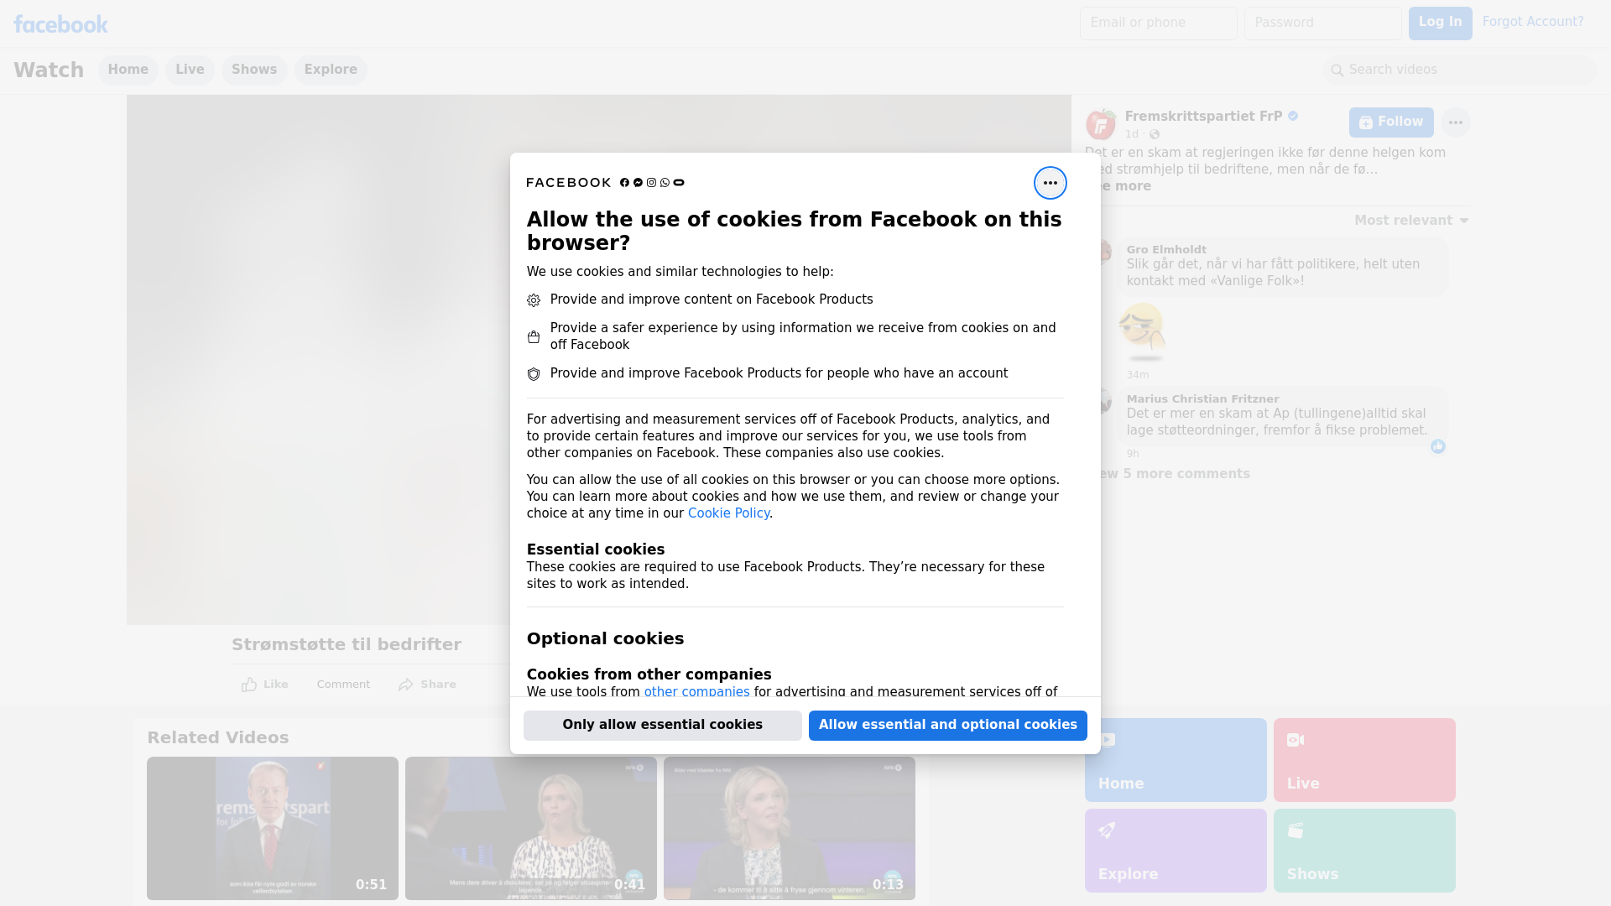
Task: Open related video with 0:51 duration
Action: coord(273,829)
